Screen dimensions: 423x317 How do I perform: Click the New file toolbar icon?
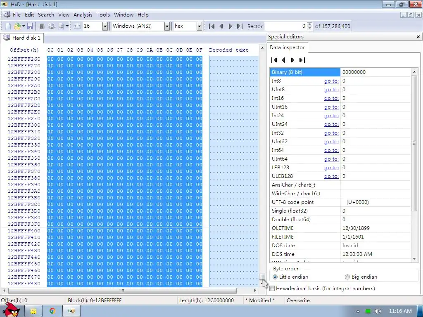point(8,26)
